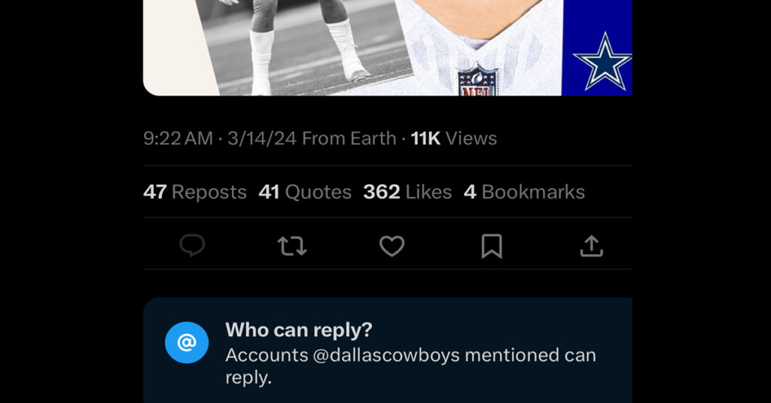Like the post with the heart icon
The height and width of the screenshot is (403, 771).
click(x=392, y=246)
